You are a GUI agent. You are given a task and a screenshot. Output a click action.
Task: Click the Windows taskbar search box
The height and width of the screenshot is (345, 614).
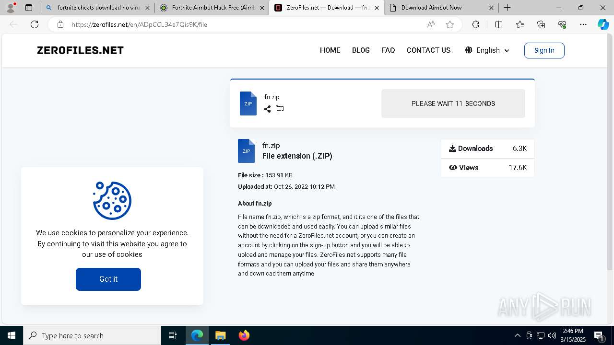click(92, 335)
